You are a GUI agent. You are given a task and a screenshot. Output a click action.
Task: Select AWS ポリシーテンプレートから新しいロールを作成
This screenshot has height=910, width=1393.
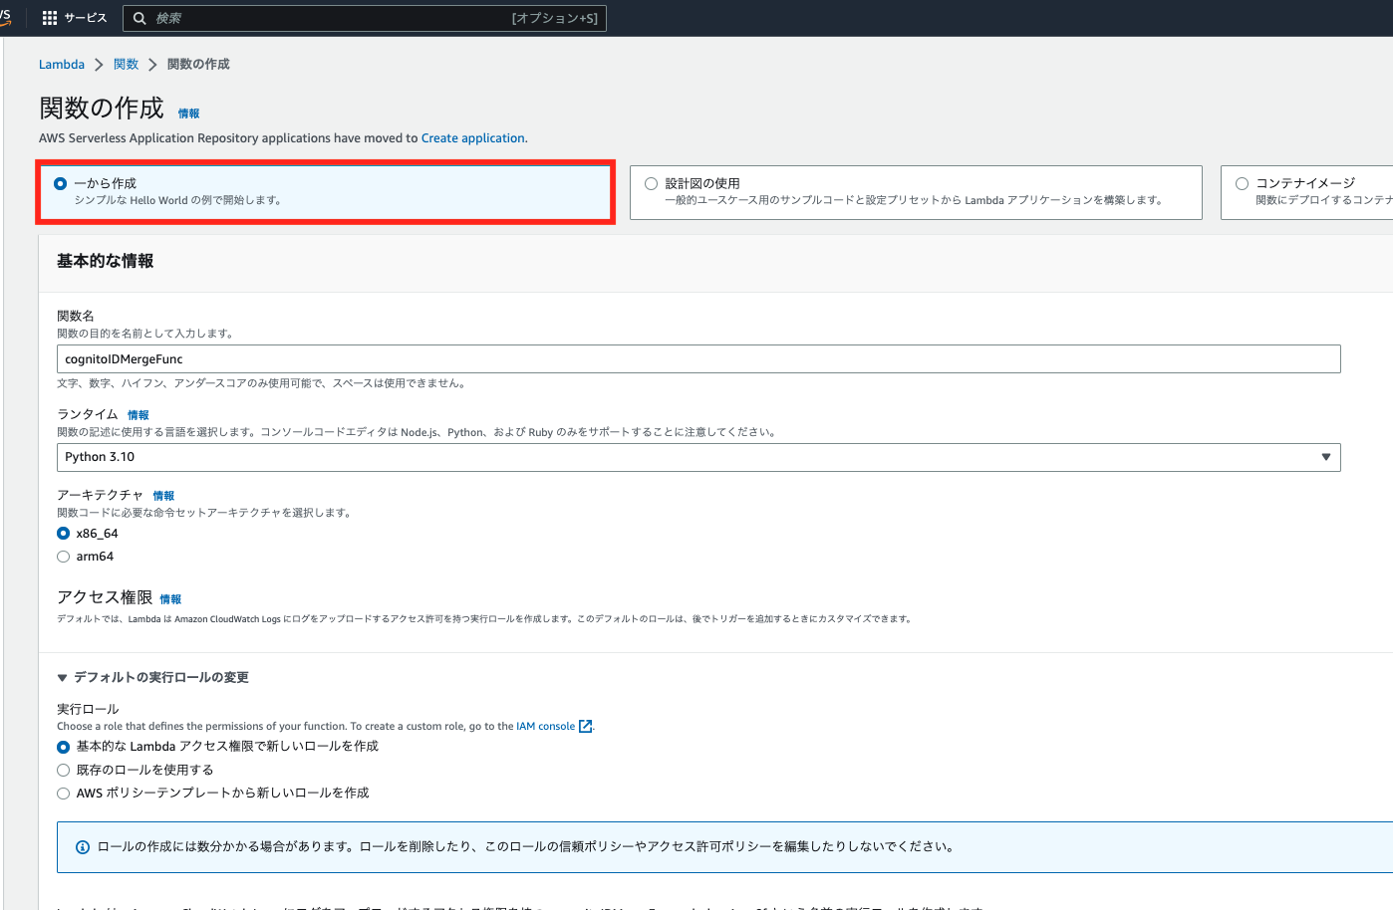point(64,794)
